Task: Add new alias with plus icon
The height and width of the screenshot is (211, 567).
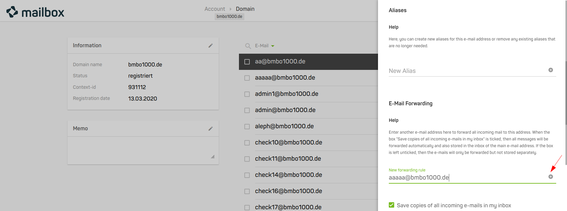Action: (550, 70)
